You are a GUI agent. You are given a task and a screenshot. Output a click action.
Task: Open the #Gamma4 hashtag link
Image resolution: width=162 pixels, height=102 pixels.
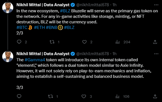coord(35,60)
